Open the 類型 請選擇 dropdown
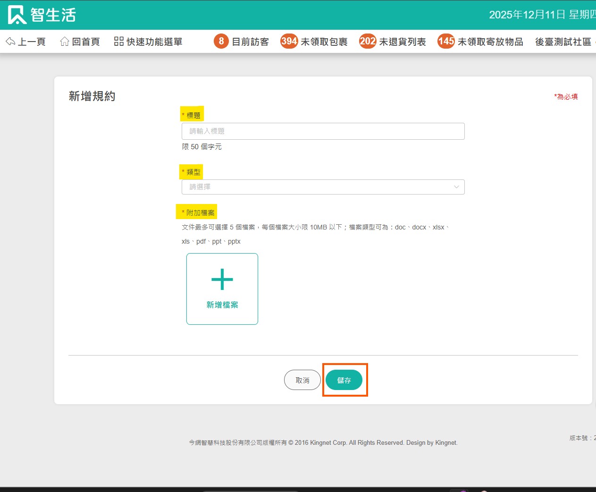This screenshot has width=596, height=492. [x=316, y=187]
